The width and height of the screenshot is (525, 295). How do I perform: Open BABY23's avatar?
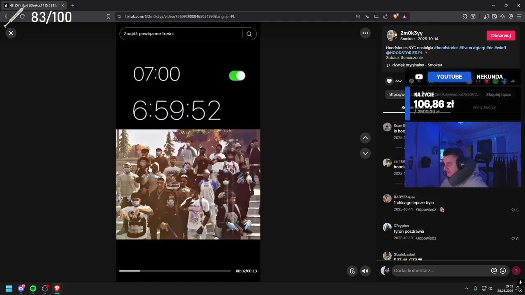point(387,199)
